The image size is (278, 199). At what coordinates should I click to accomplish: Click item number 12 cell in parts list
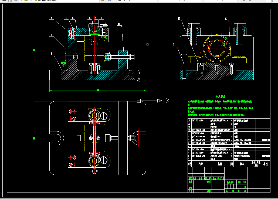tap(190, 124)
